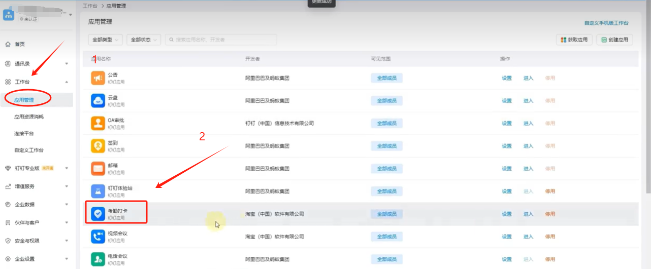The width and height of the screenshot is (651, 269).
Task: Click the 创建应用 button
Action: tap(614, 40)
